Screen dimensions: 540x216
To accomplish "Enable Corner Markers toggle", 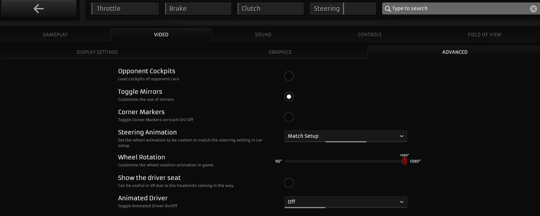I will click(289, 117).
